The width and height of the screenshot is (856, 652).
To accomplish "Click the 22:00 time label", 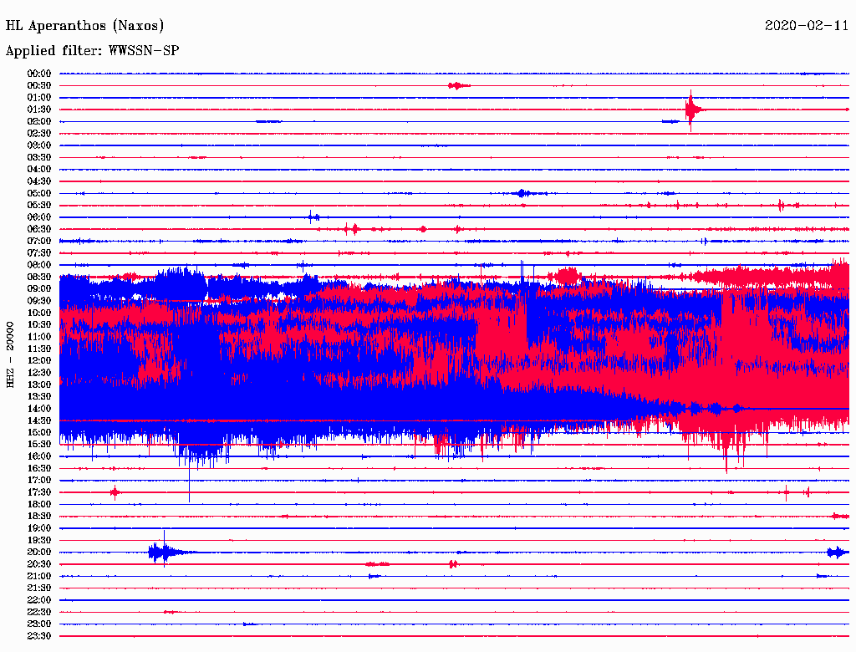I will (39, 600).
